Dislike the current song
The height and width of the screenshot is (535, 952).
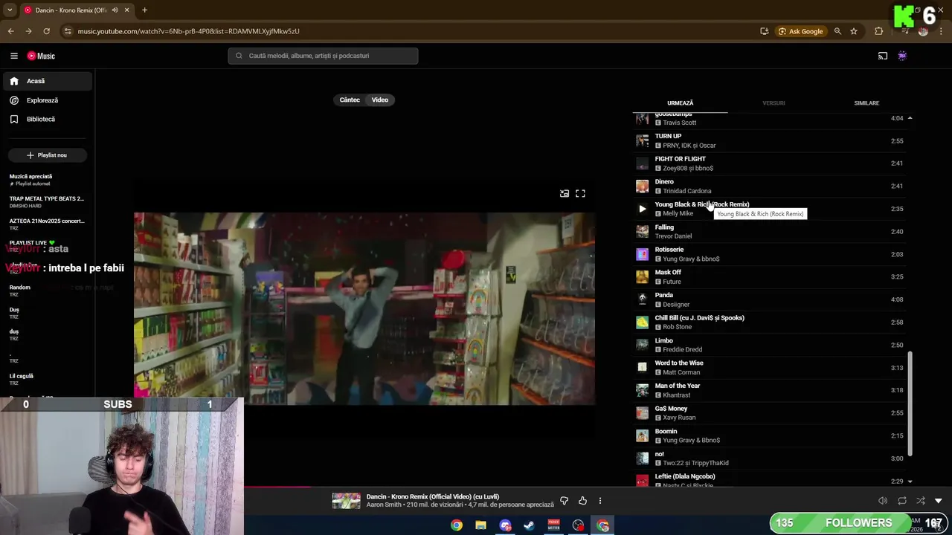pos(564,501)
